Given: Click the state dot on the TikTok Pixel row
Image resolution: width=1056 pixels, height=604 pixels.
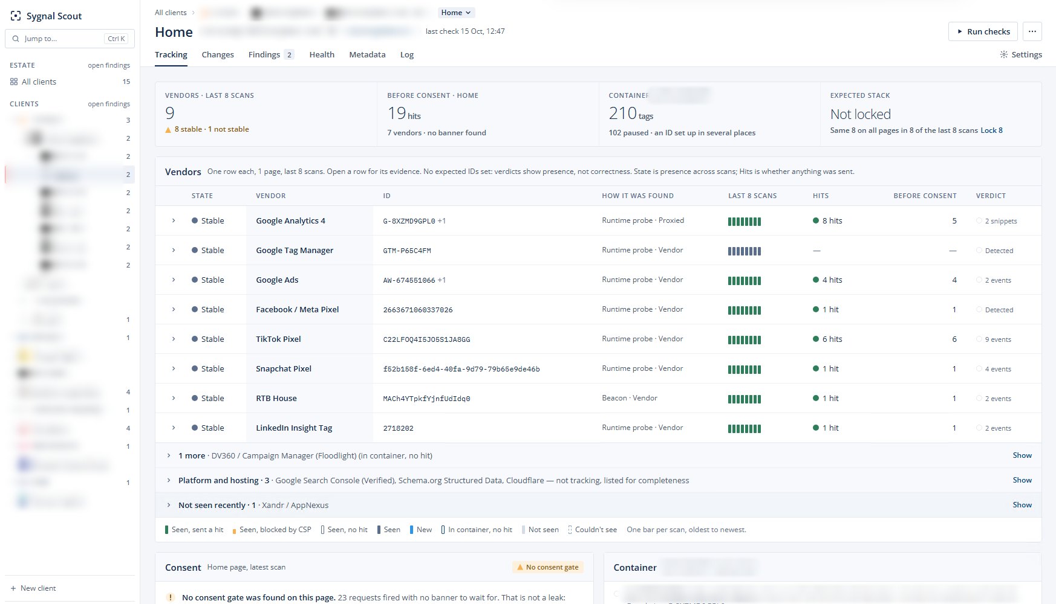Looking at the screenshot, I should point(195,339).
